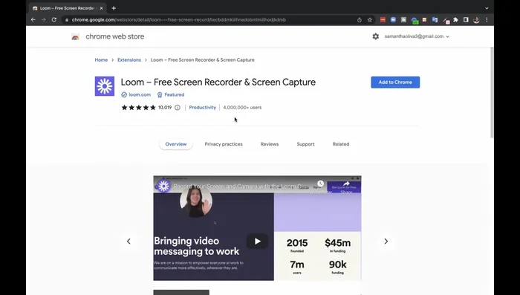520x295 pixels.
Task: Click the video Watch later clock icon
Action: pyautogui.click(x=320, y=184)
